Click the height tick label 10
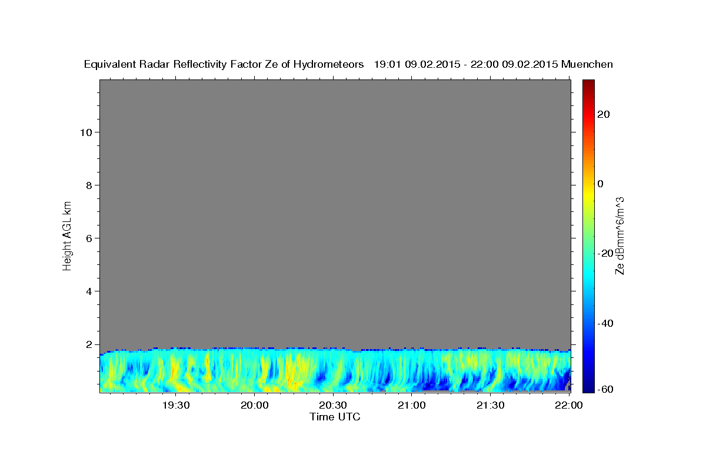 [x=86, y=132]
